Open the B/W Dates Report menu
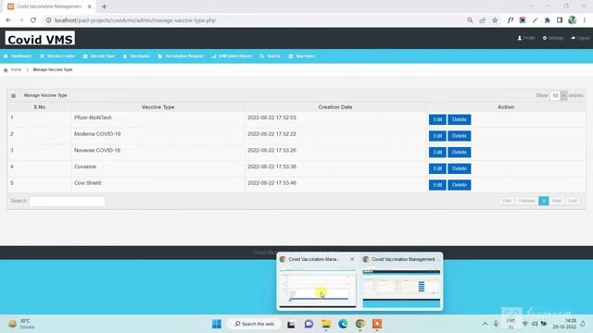Viewport: 593px width, 333px height. (x=232, y=55)
